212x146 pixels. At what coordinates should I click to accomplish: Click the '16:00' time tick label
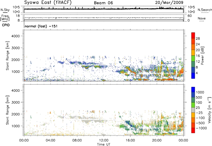pos(130,140)
